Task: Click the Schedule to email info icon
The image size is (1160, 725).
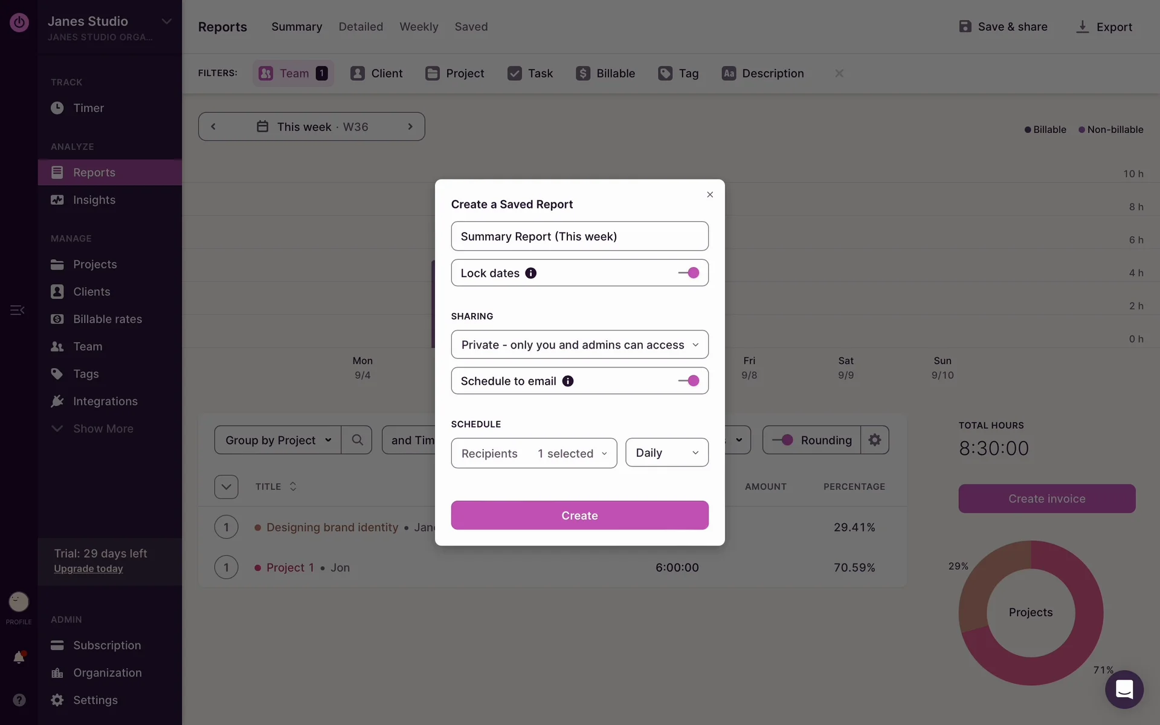Action: click(567, 381)
